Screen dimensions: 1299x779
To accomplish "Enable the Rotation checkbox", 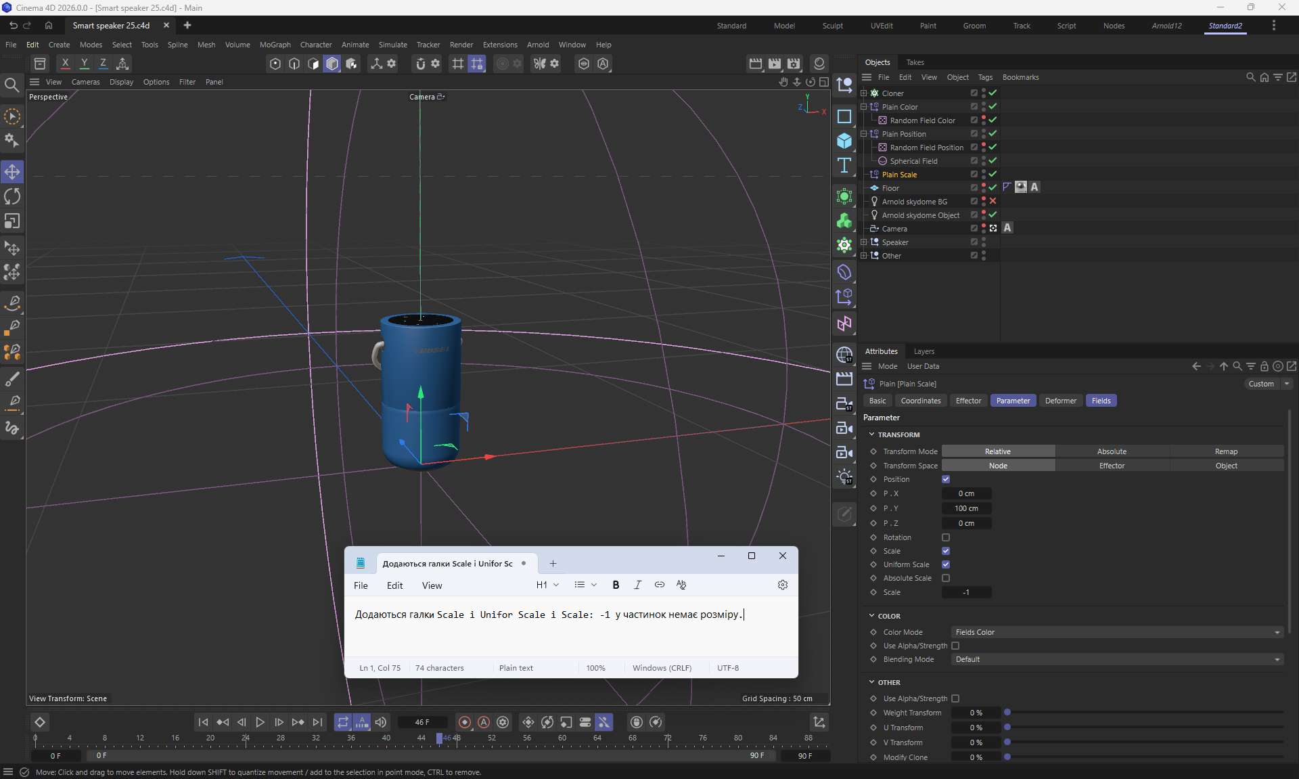I will coord(946,537).
